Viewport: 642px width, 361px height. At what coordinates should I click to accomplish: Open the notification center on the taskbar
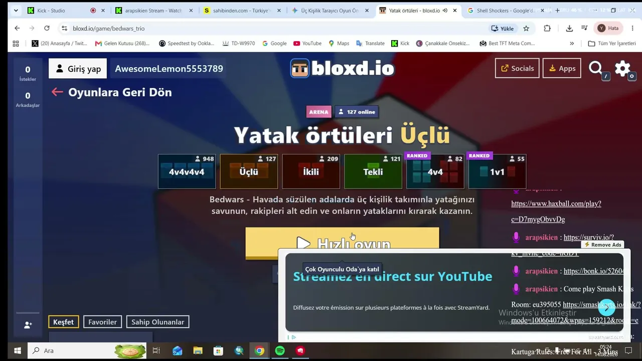pyautogui.click(x=628, y=350)
